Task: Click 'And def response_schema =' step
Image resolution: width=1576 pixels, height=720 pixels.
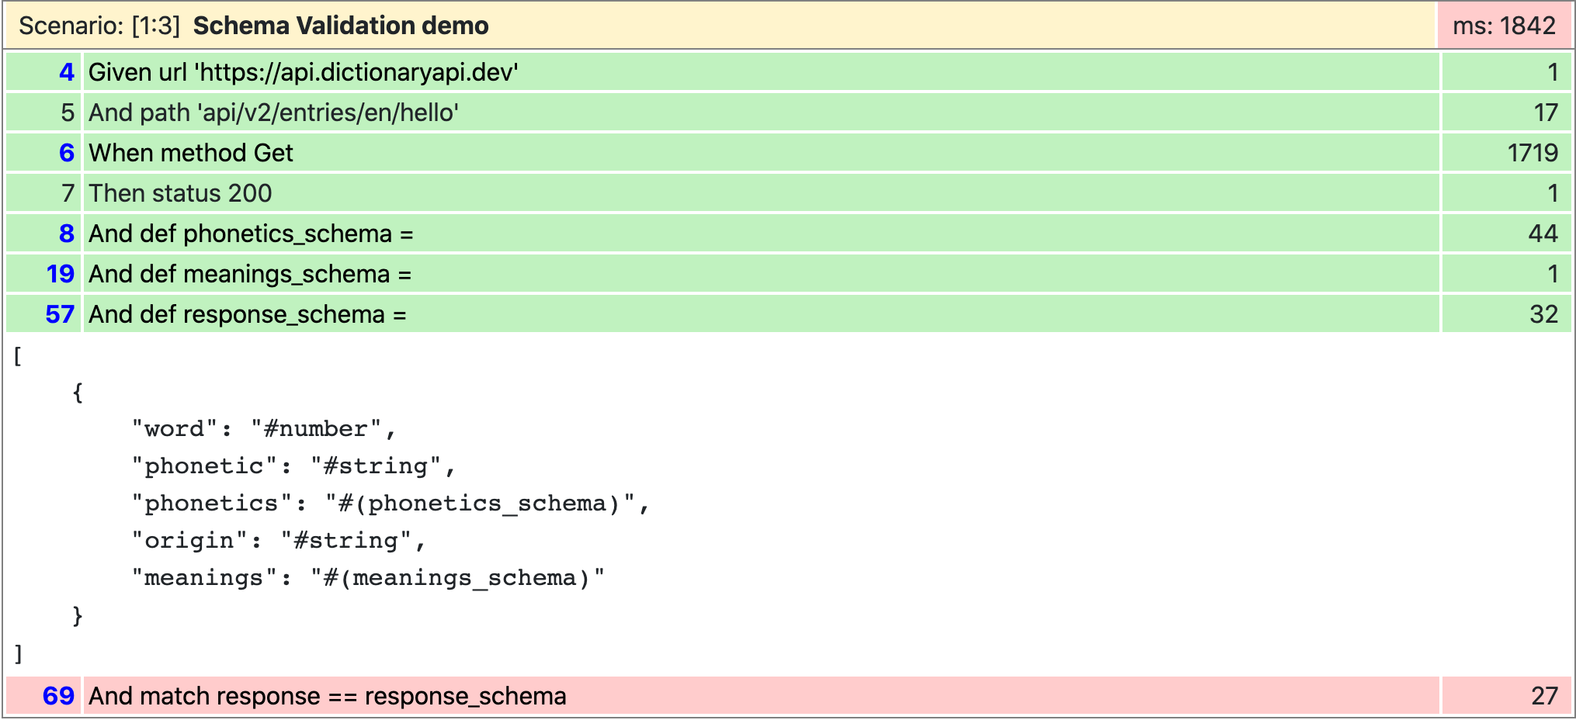Action: pyautogui.click(x=247, y=314)
